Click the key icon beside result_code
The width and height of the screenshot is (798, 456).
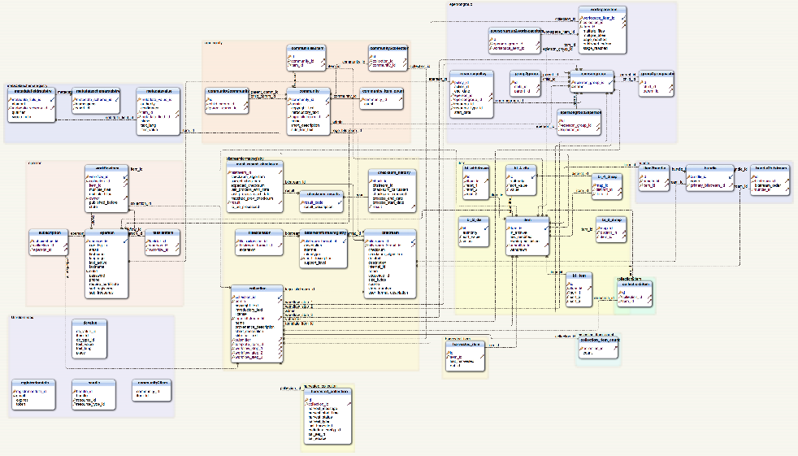coord(302,202)
